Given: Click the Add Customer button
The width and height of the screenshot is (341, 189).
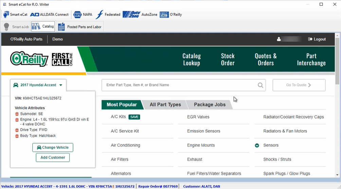Looking at the screenshot, I should pyautogui.click(x=53, y=157).
